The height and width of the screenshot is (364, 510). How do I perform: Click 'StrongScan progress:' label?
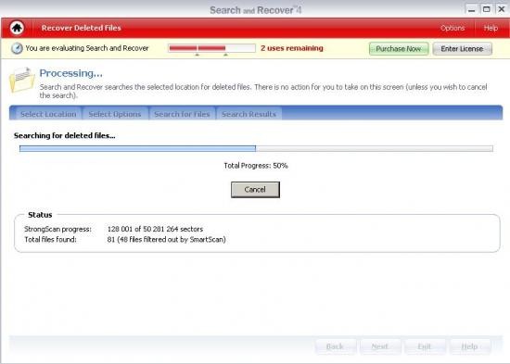coord(57,229)
